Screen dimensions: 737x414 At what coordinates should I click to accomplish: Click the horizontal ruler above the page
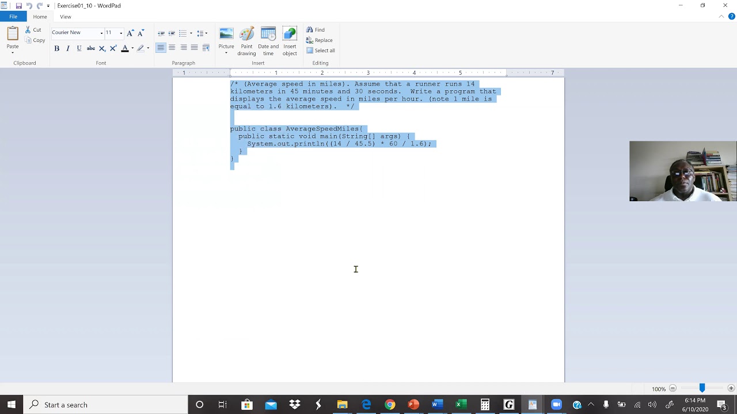coord(368,72)
